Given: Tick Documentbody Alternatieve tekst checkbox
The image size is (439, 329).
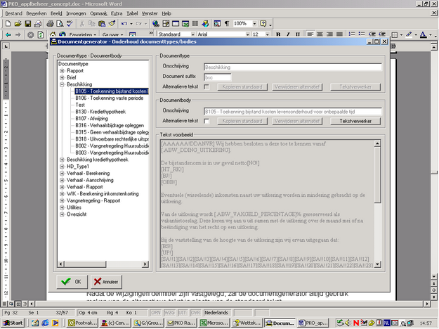Looking at the screenshot, I should [x=205, y=121].
